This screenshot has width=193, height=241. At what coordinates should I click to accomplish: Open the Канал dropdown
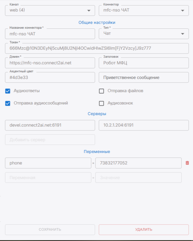click(x=50, y=11)
